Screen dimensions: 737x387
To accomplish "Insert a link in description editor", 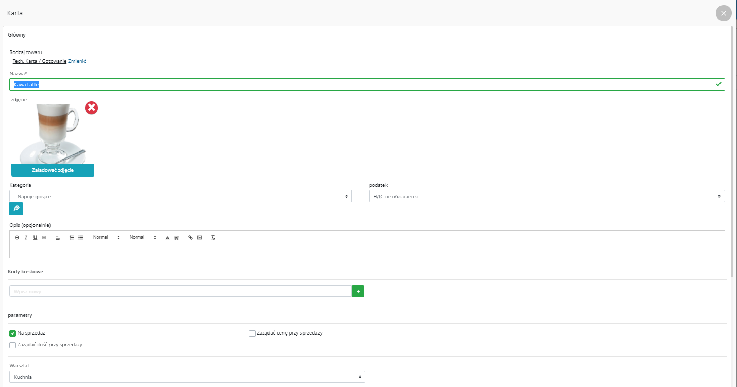I will click(190, 238).
